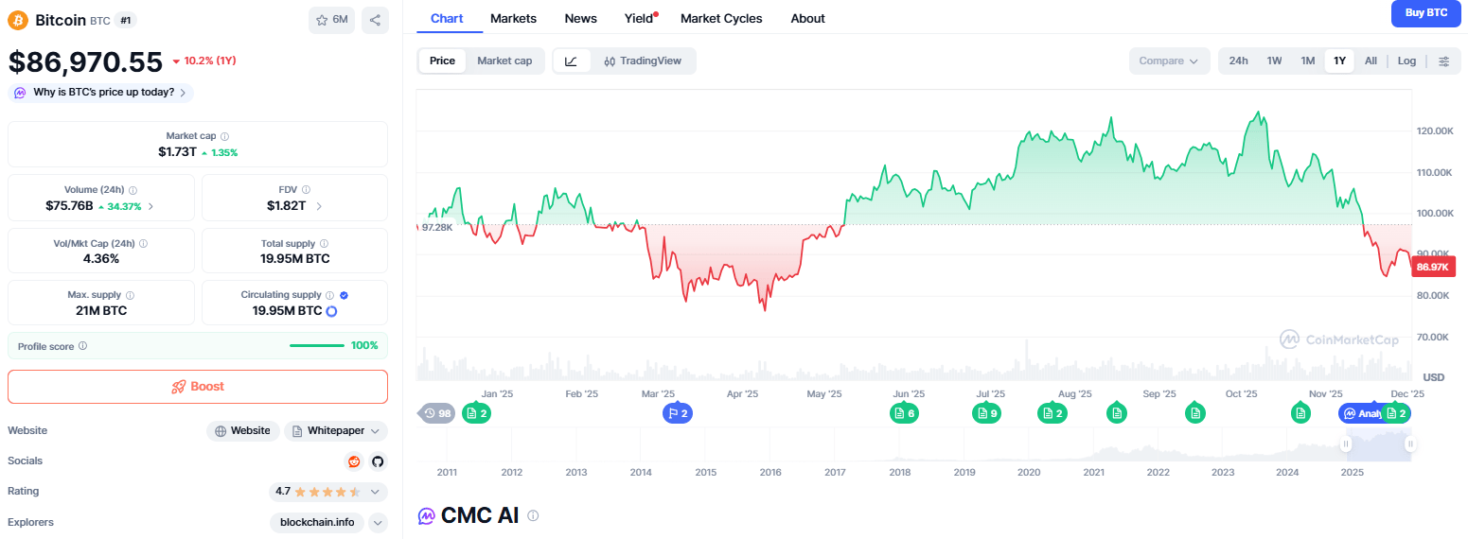This screenshot has width=1468, height=539.
Task: Select the line chart style icon
Action: coord(572,61)
